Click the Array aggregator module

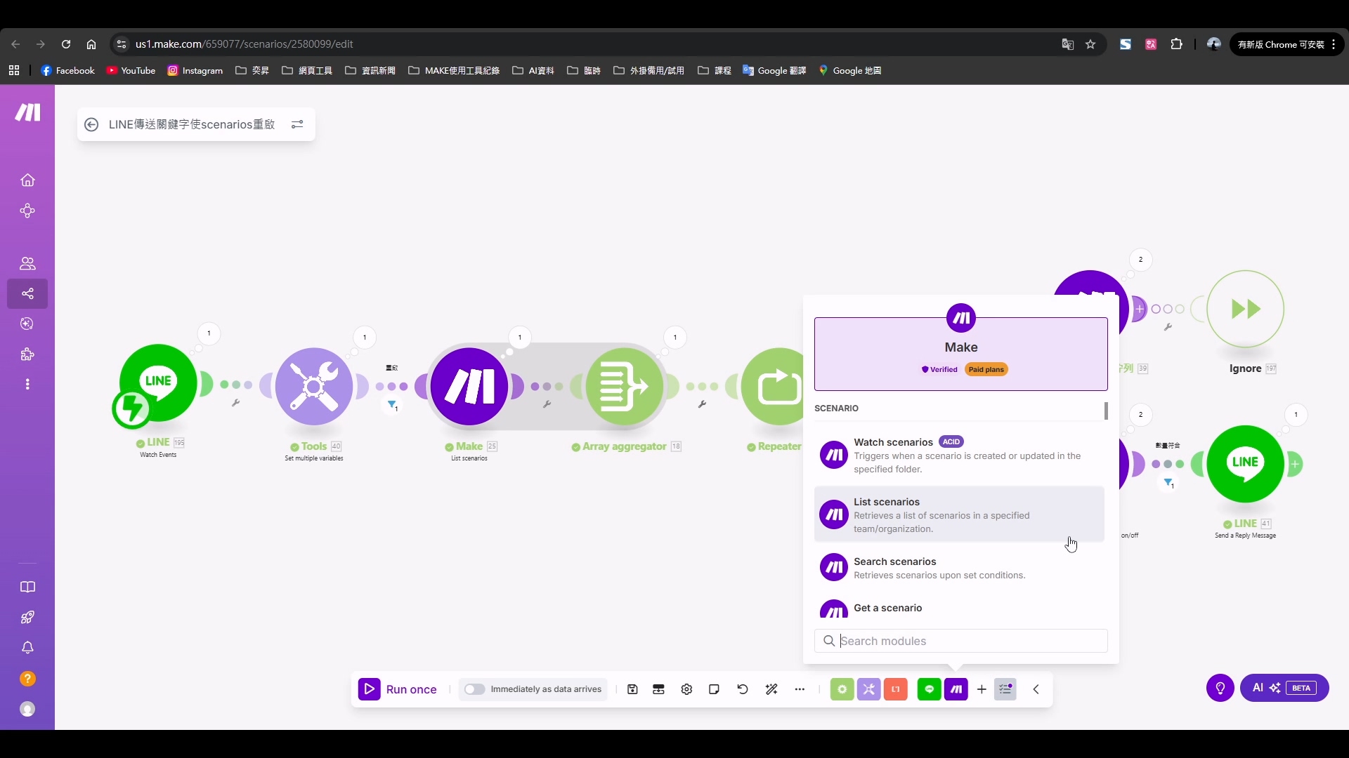click(625, 387)
